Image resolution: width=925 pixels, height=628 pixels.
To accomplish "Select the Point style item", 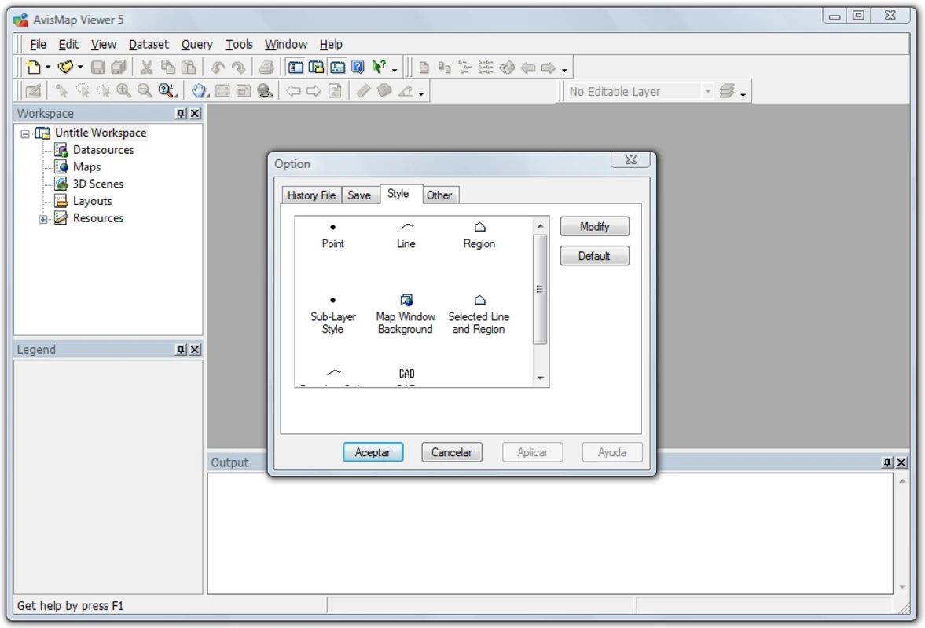I will point(332,235).
